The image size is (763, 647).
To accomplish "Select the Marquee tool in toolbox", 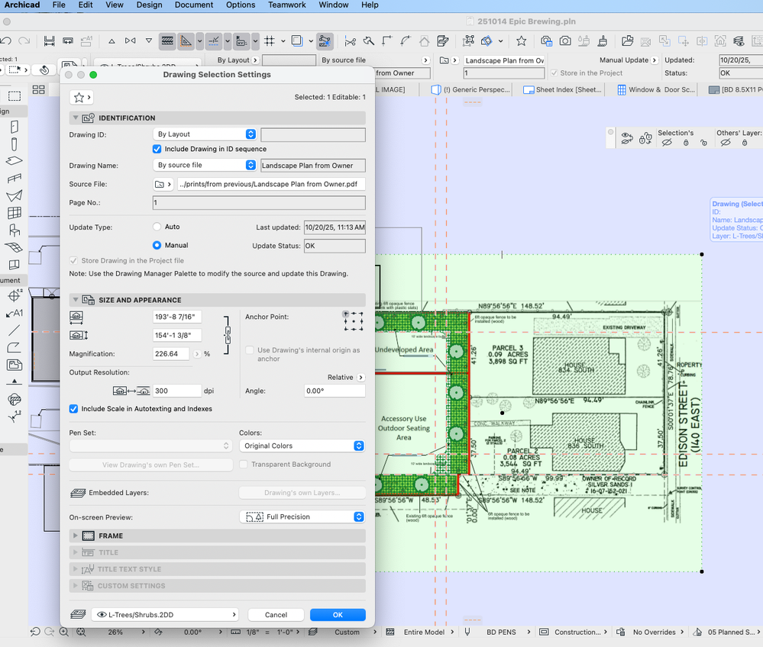I will (14, 95).
